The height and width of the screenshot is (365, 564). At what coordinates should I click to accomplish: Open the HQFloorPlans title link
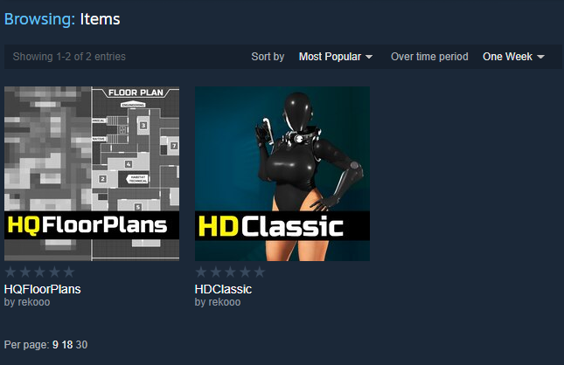43,289
